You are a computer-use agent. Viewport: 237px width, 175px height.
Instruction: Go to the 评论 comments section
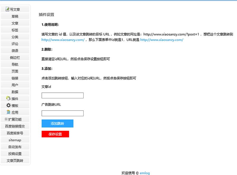click(x=15, y=43)
